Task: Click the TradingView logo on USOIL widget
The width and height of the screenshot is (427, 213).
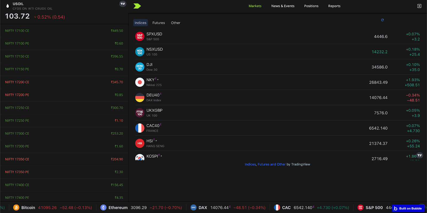Action: tap(123, 4)
